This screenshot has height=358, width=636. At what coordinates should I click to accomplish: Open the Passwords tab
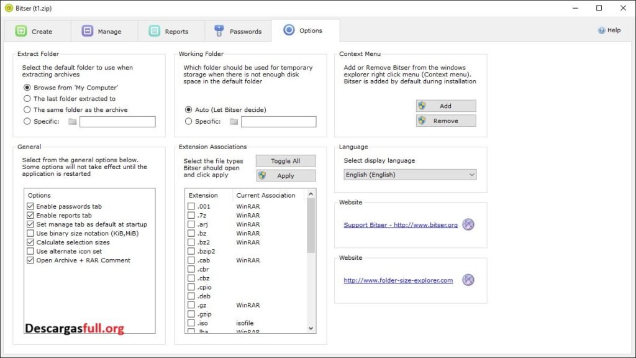(x=238, y=30)
